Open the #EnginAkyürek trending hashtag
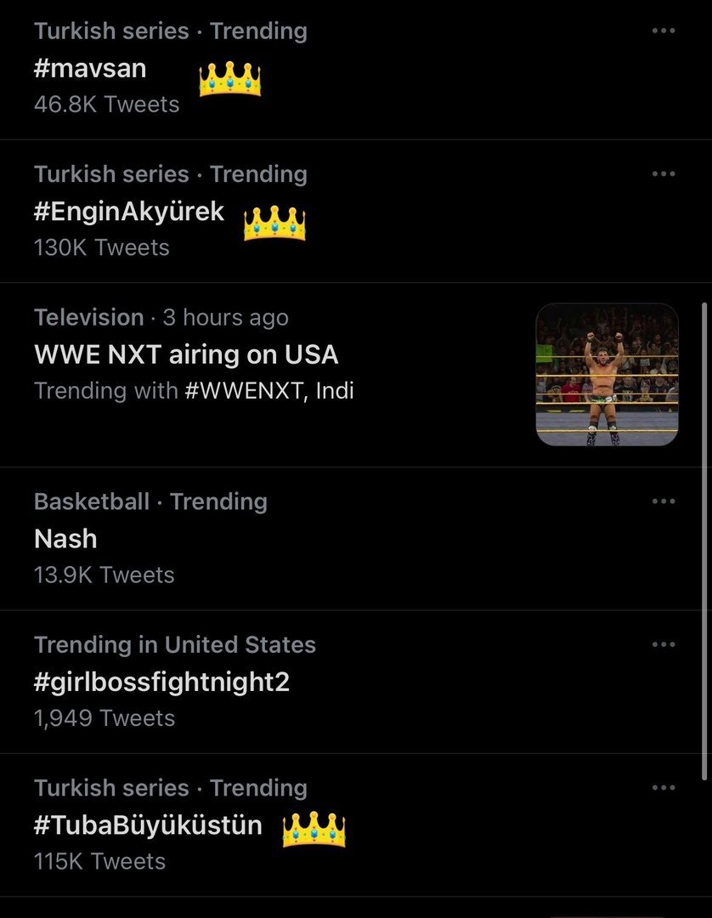 pyautogui.click(x=129, y=211)
